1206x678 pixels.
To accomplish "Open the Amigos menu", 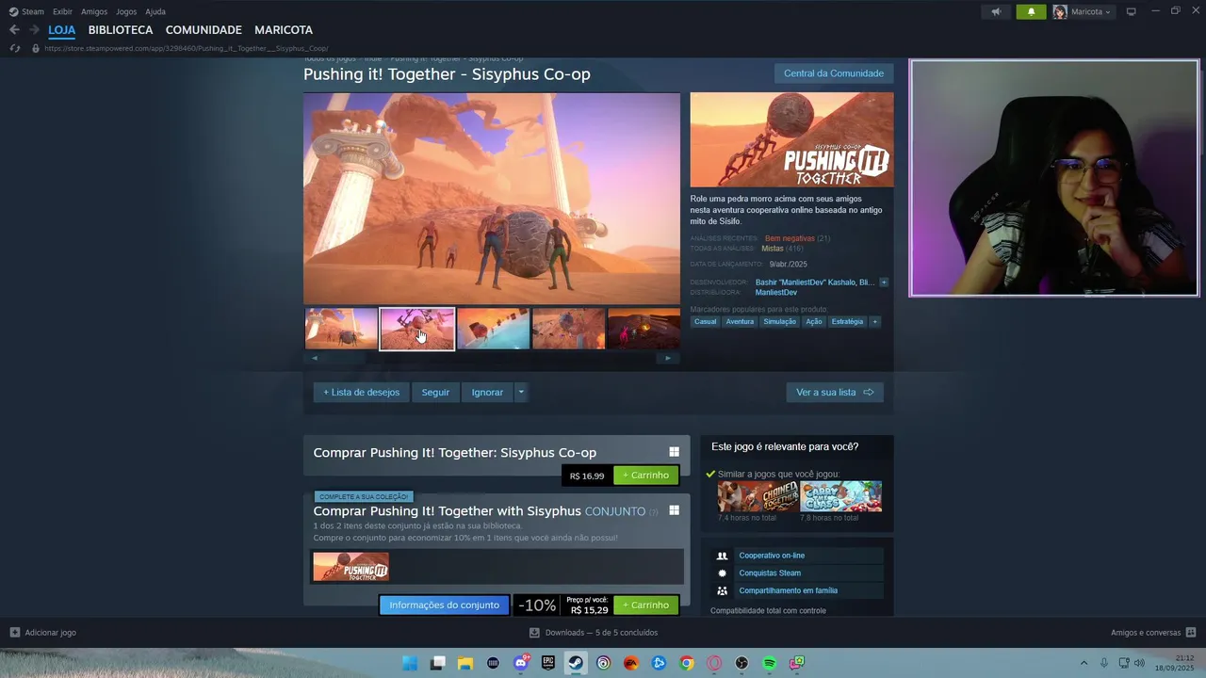I will pos(94,11).
